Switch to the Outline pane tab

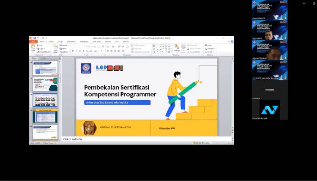pyautogui.click(x=43, y=59)
